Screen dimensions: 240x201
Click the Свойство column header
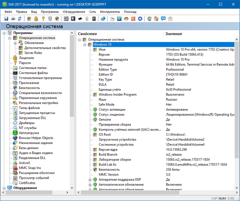click(x=87, y=34)
